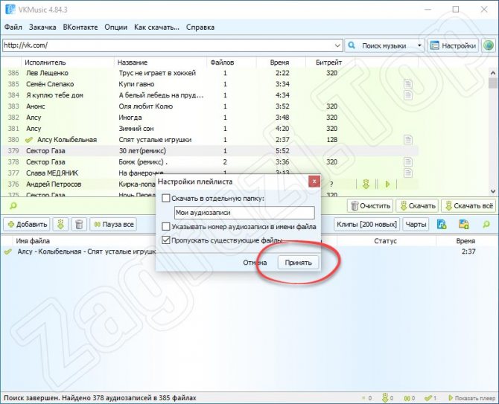Click the Статус column header
Image resolution: width=499 pixels, height=404 pixels.
tap(385, 241)
